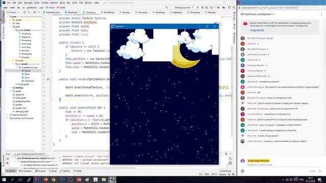Open Windows Start menu
Image resolution: width=326 pixels, height=183 pixels.
(4, 179)
